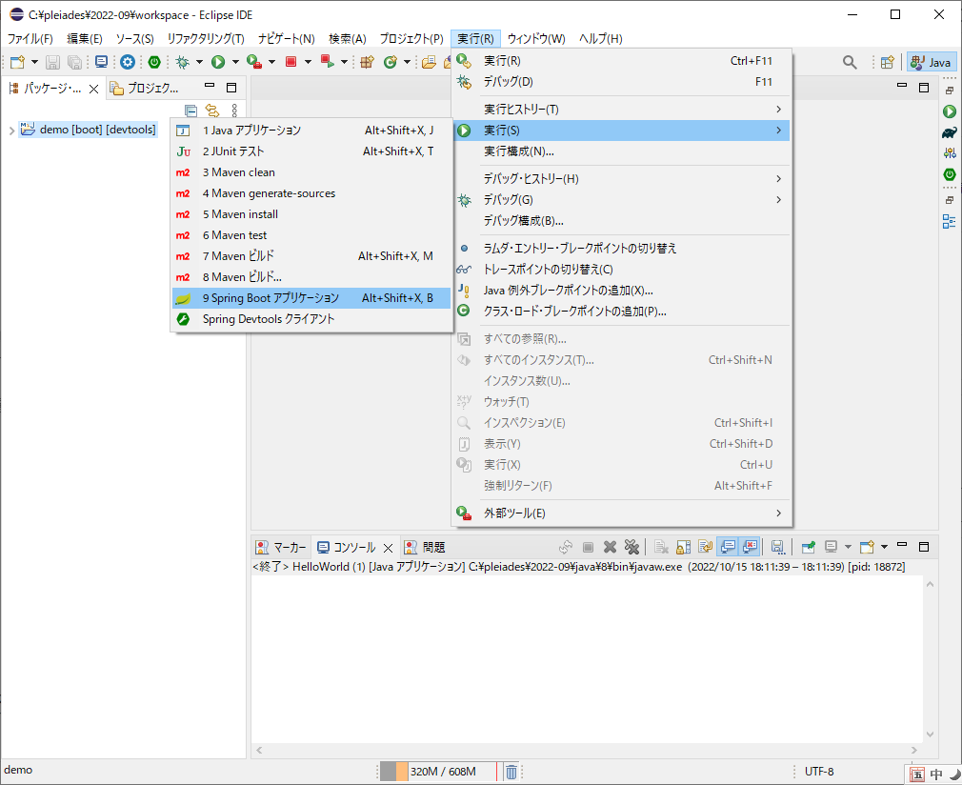962x785 pixels.
Task: Click Java 例外ブレークポイントの追加(X)...
Action: pos(622,290)
